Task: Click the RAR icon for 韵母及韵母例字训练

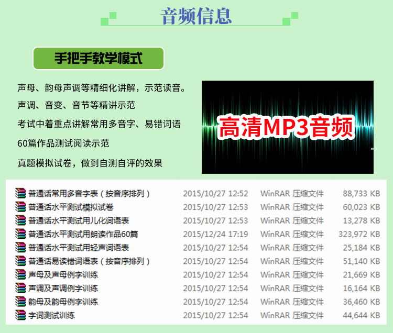Action: [20, 302]
